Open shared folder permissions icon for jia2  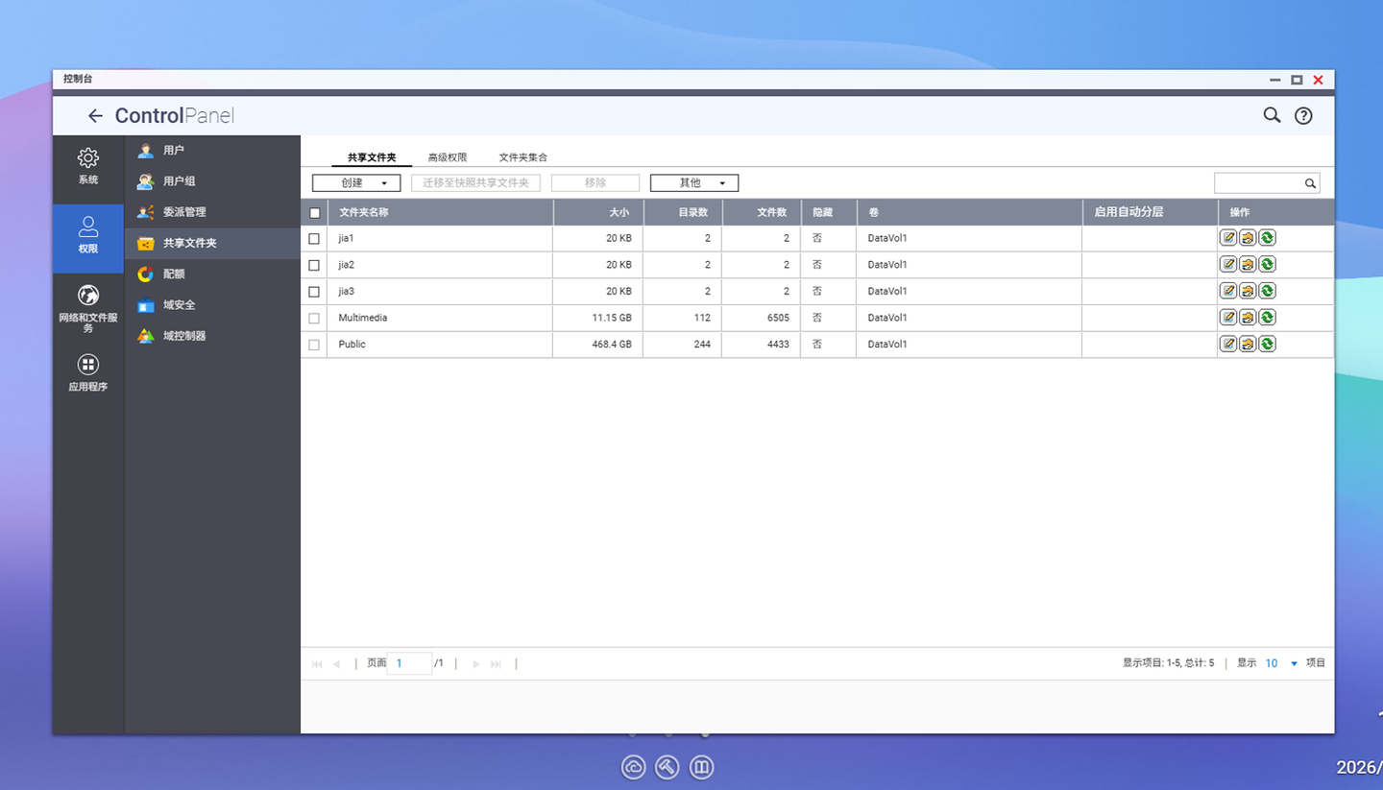[x=1248, y=264]
